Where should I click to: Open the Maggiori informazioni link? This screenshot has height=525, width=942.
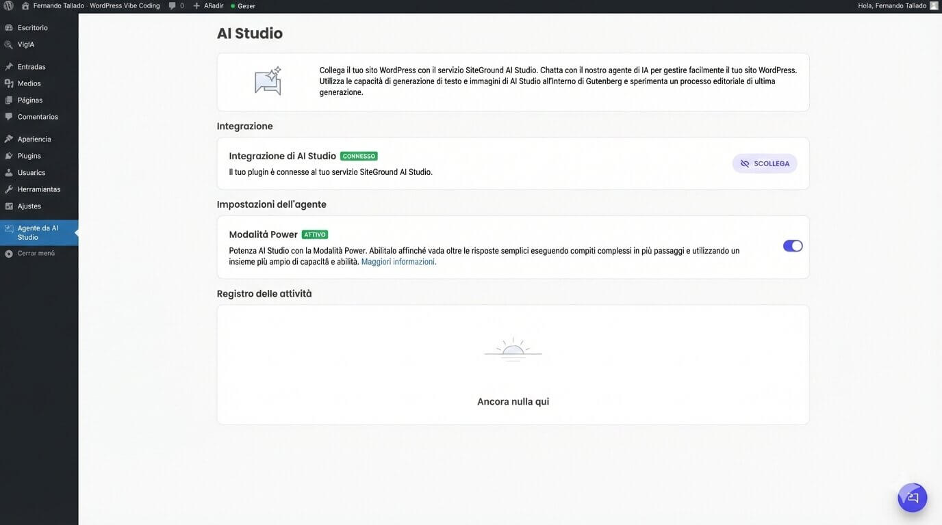point(398,261)
